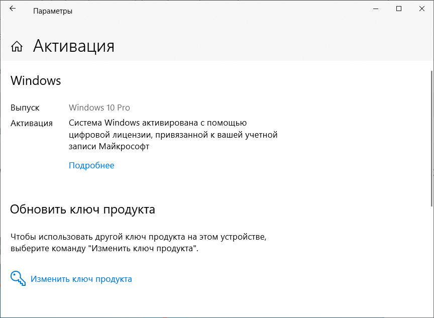Click the paragraph starting Чтобы использовать другой ключ

(x=139, y=243)
